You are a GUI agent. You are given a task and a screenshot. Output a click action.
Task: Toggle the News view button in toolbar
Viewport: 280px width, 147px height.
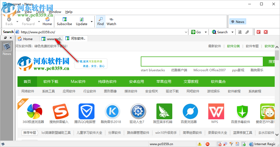[x=238, y=22]
